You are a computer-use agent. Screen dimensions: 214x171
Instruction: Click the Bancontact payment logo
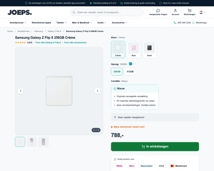coord(146,166)
